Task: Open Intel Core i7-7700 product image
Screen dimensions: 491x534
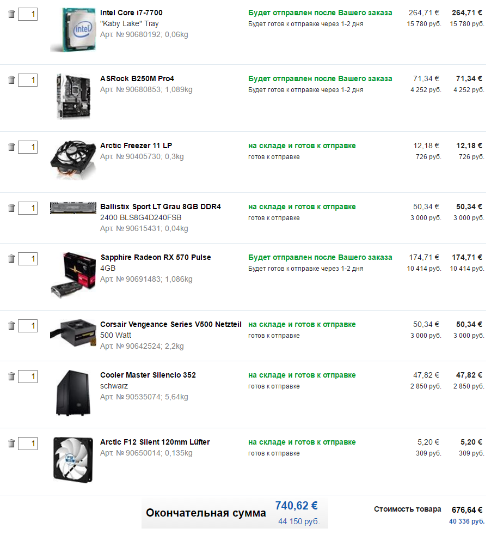Action: coord(73,30)
